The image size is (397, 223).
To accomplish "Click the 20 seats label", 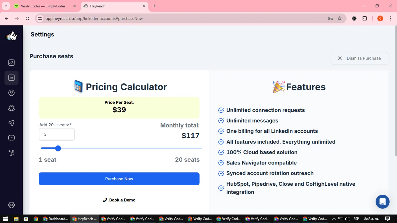I will point(187,160).
